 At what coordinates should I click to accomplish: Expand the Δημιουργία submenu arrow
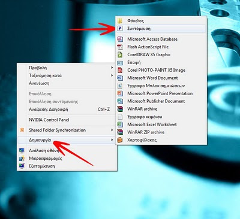[x=112, y=140]
